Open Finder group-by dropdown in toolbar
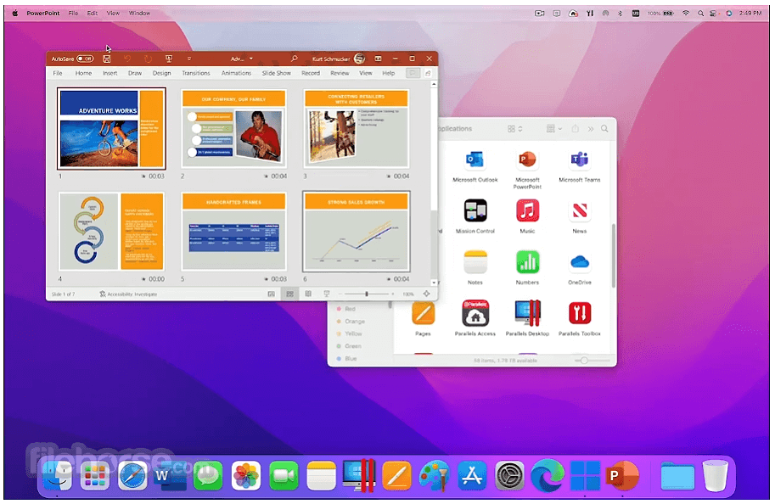775x504 pixels. point(554,129)
